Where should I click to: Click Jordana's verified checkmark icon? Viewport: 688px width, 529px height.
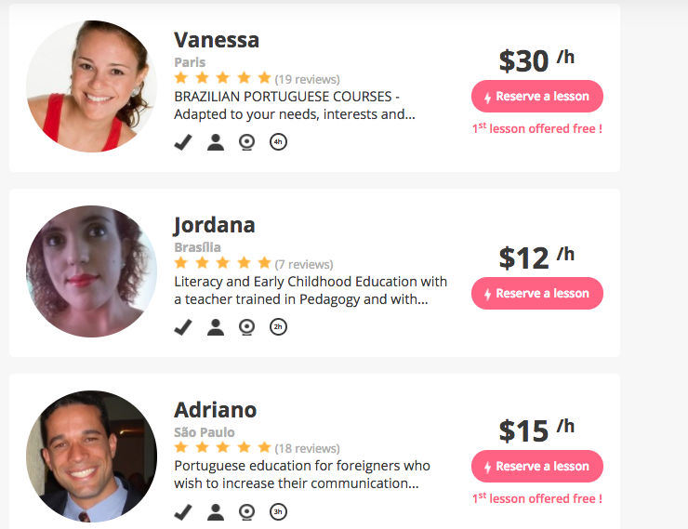pos(184,326)
